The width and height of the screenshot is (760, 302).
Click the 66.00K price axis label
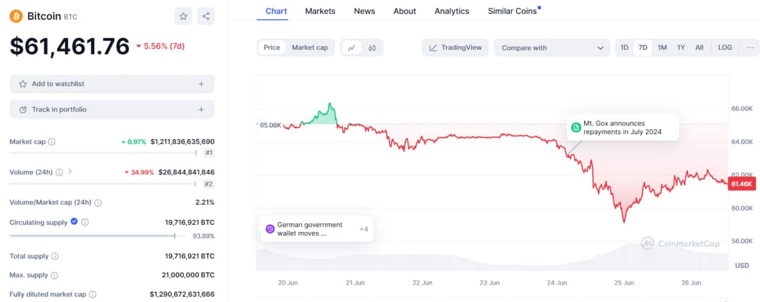pyautogui.click(x=742, y=109)
